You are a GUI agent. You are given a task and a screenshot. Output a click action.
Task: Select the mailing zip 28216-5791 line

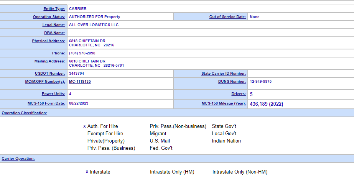coord(96,66)
